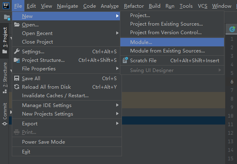Select Project from Version Control...
Image resolution: width=237 pixels, height=164 pixels.
pyautogui.click(x=172, y=33)
